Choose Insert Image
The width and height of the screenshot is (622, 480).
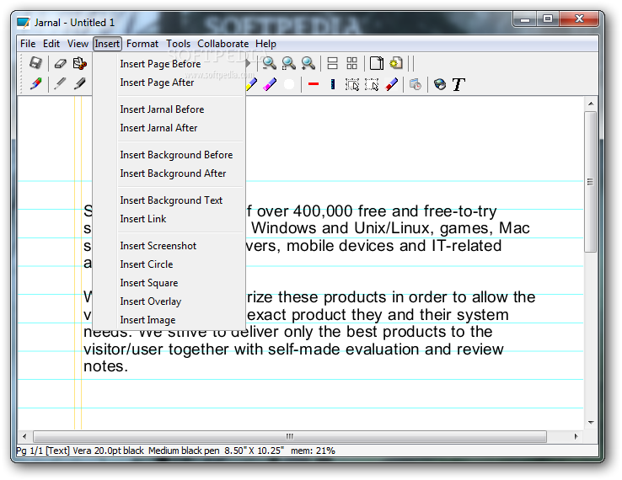coord(169,320)
